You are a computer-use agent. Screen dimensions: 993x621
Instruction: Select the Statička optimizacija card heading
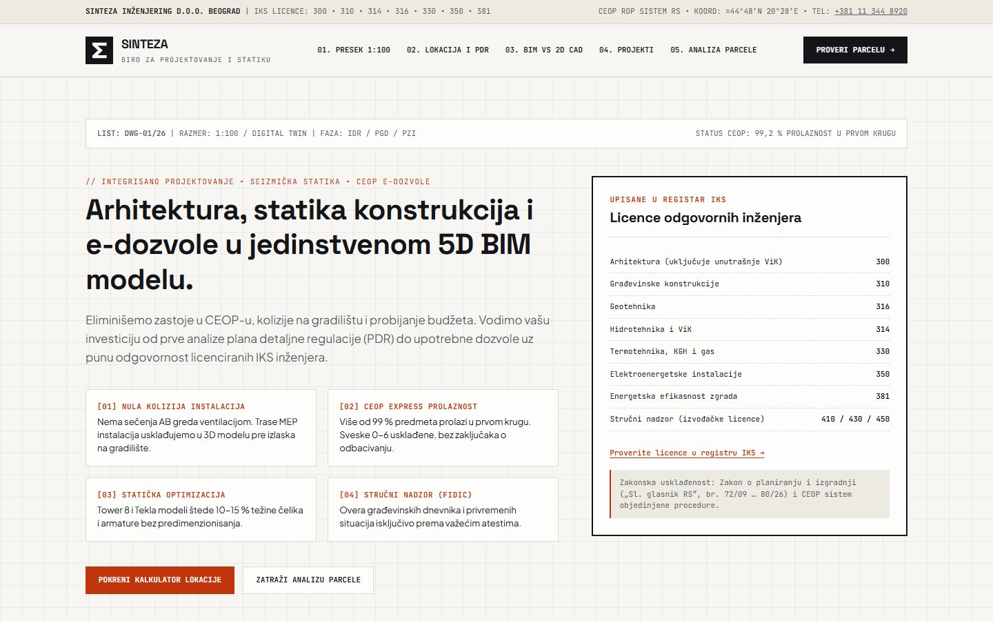[x=161, y=495]
